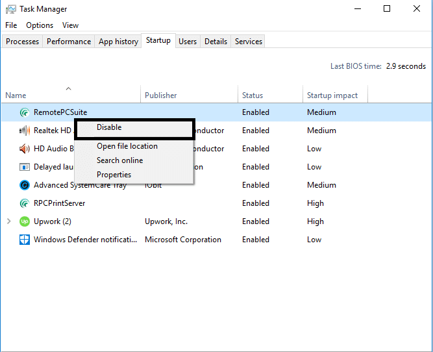The width and height of the screenshot is (433, 352).
Task: Click the Windows Defender shield icon
Action: click(25, 240)
